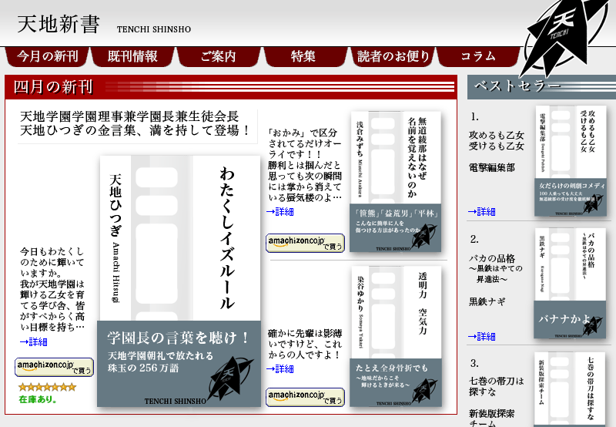Select the ご案内 navigation tab
616x427 pixels.
tap(218, 56)
